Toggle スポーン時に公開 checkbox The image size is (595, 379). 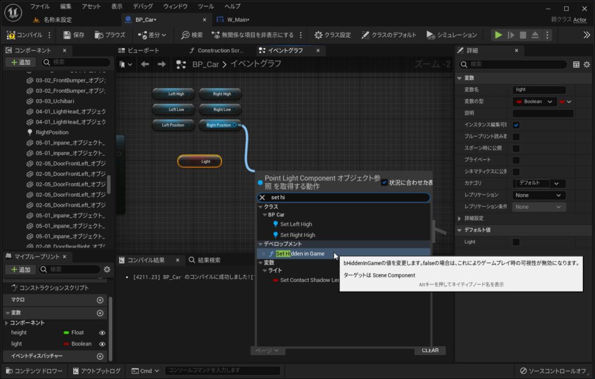tap(516, 148)
